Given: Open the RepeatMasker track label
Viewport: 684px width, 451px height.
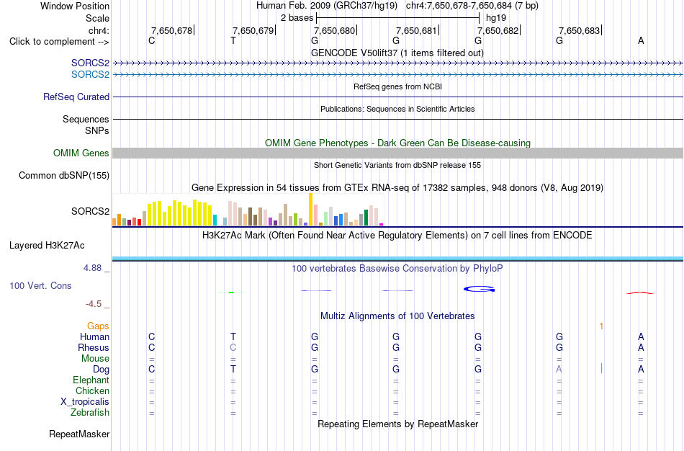Looking at the screenshot, I should [79, 434].
